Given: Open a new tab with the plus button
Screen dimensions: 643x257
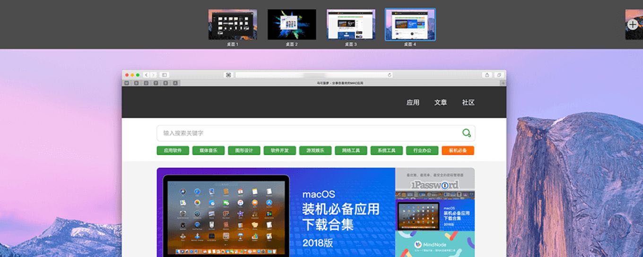Looking at the screenshot, I should pyautogui.click(x=503, y=83).
